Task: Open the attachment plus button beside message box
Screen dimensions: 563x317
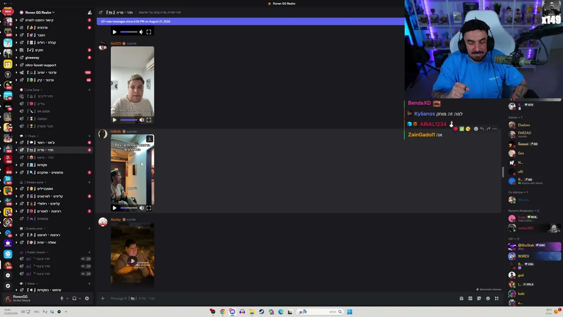Action: pos(102,299)
